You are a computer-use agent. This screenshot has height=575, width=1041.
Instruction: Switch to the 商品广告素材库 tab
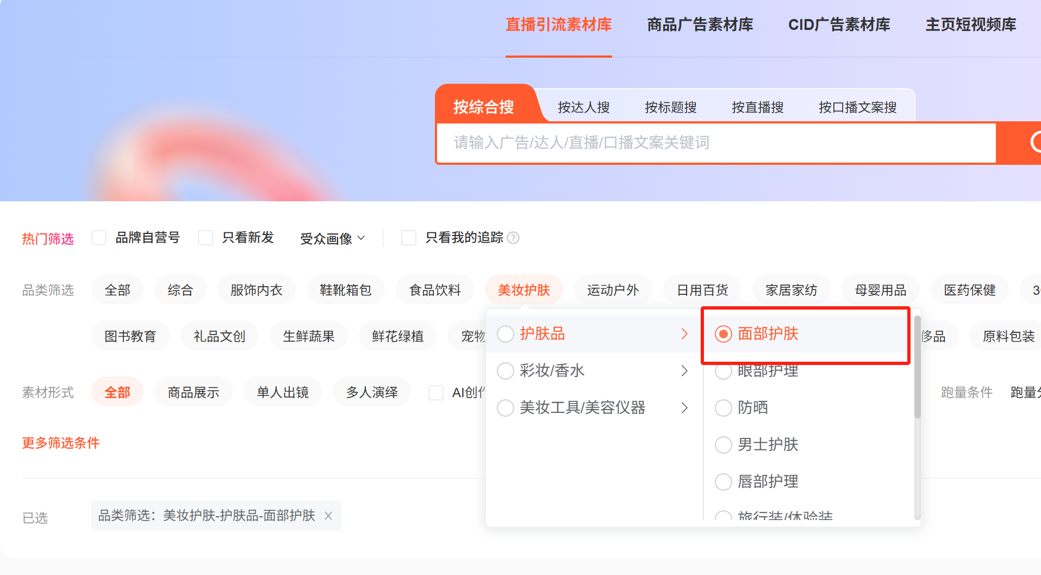click(x=700, y=25)
